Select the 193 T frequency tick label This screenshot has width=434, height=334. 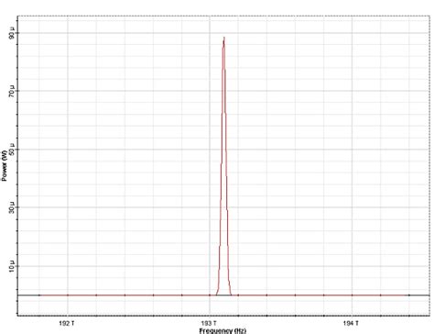click(x=209, y=323)
